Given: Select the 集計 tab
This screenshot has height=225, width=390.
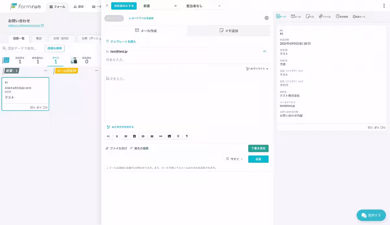Looking at the screenshot, I should coord(39,38).
